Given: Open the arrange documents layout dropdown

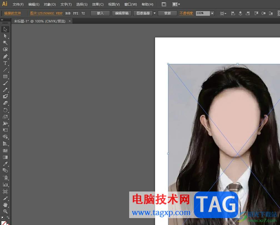Looking at the screenshot, I should 176,4.
